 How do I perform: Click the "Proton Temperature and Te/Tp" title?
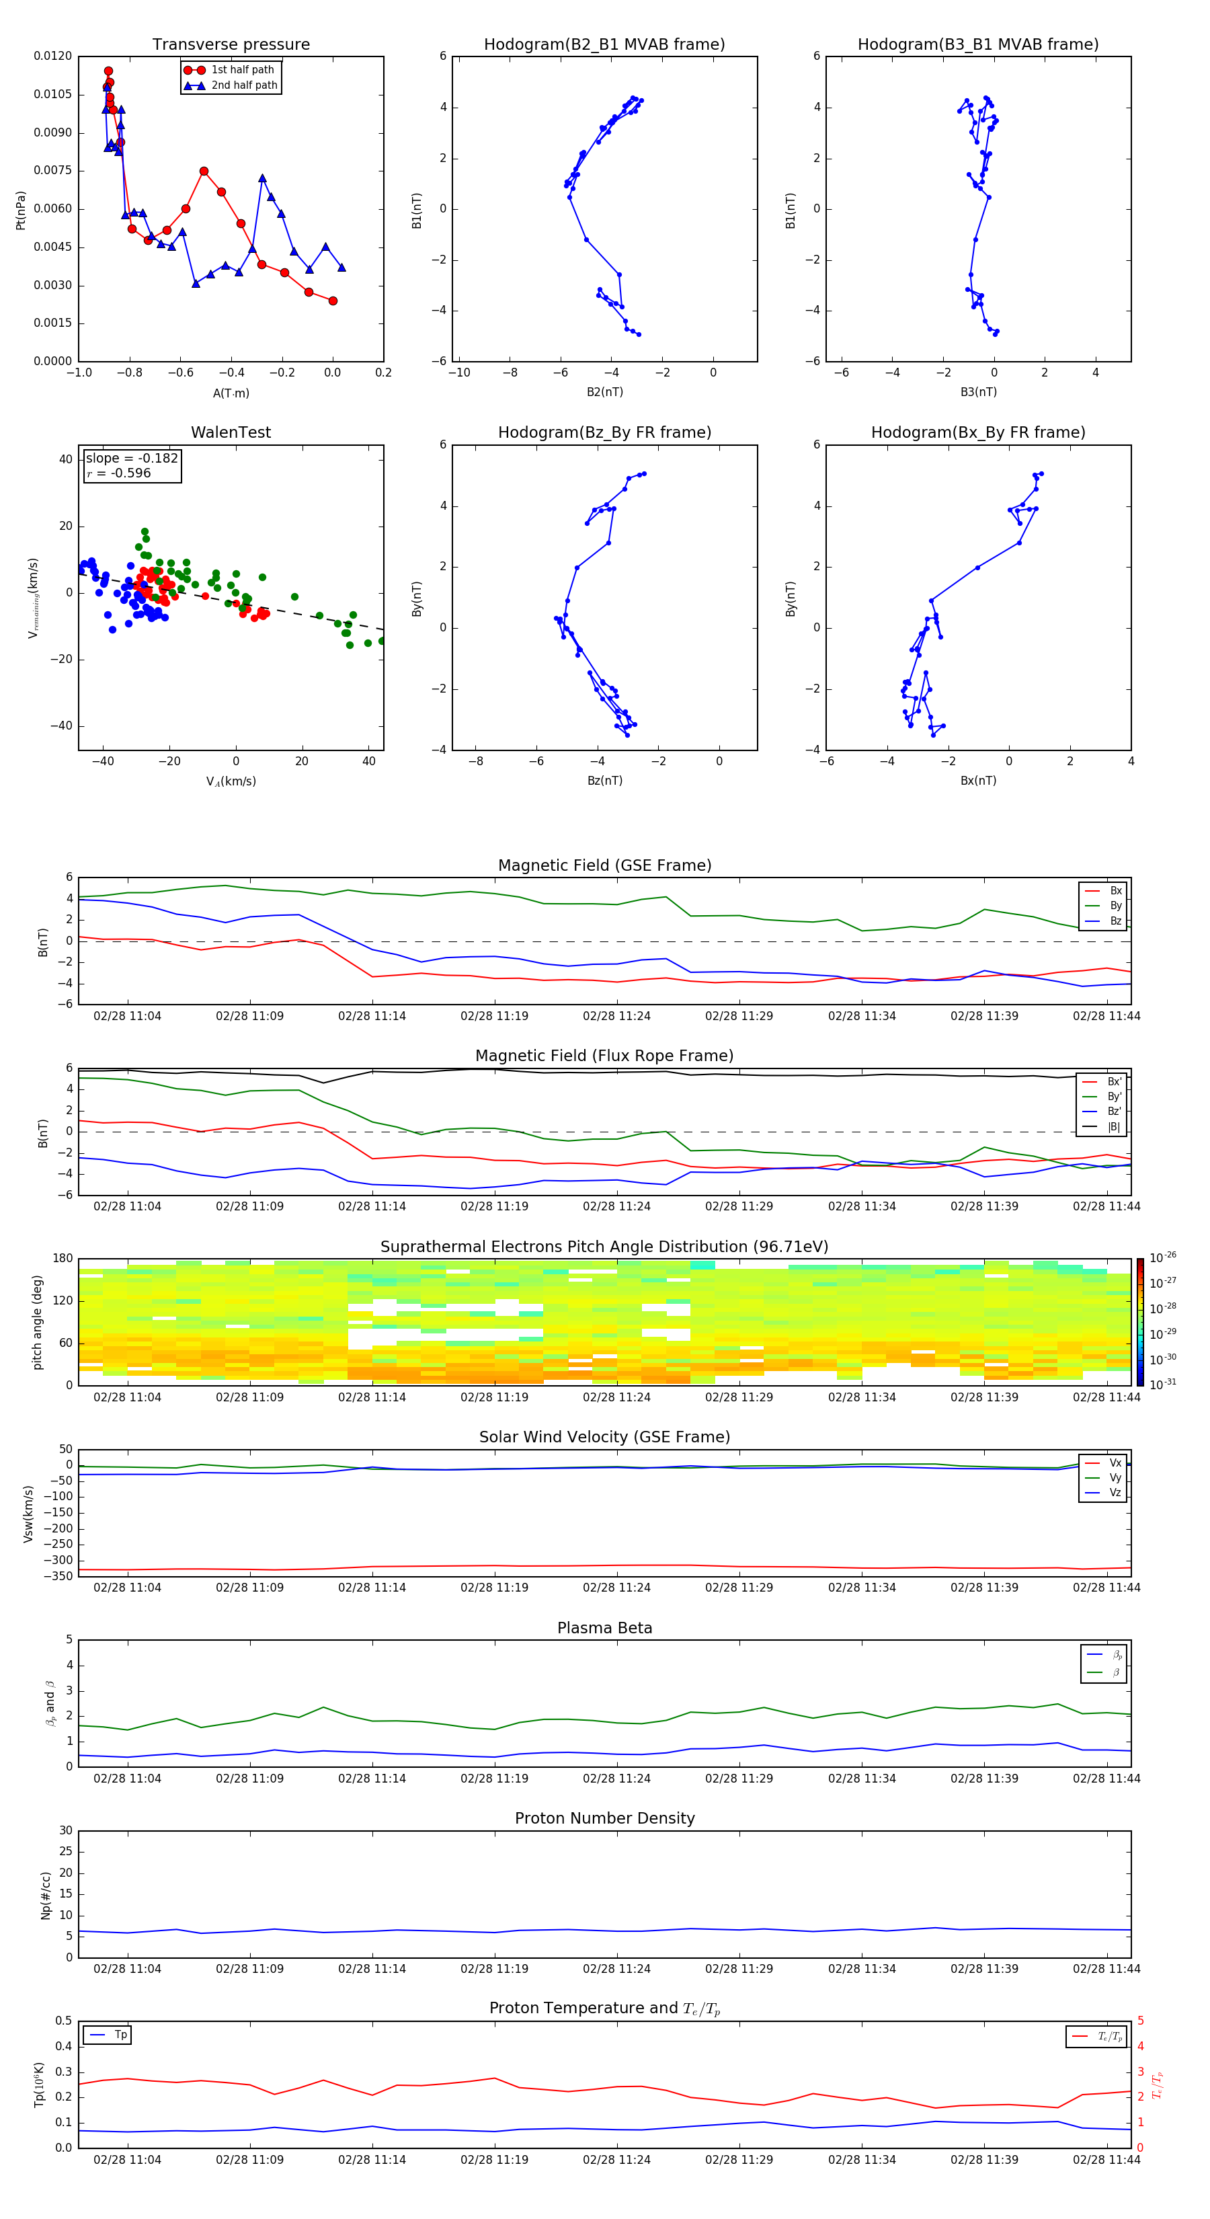tap(604, 2009)
